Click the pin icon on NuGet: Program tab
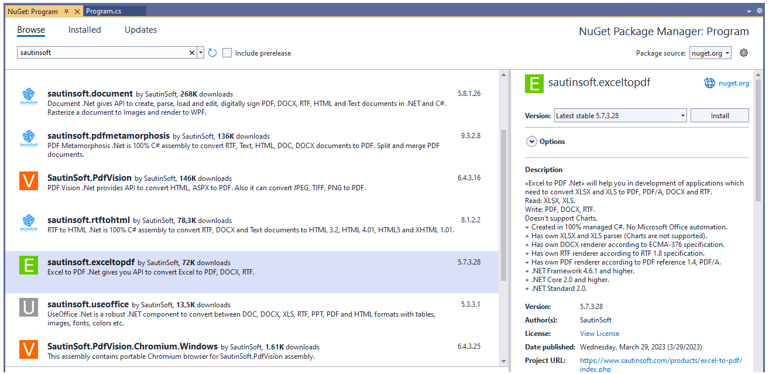This screenshot has width=769, height=374. point(66,10)
